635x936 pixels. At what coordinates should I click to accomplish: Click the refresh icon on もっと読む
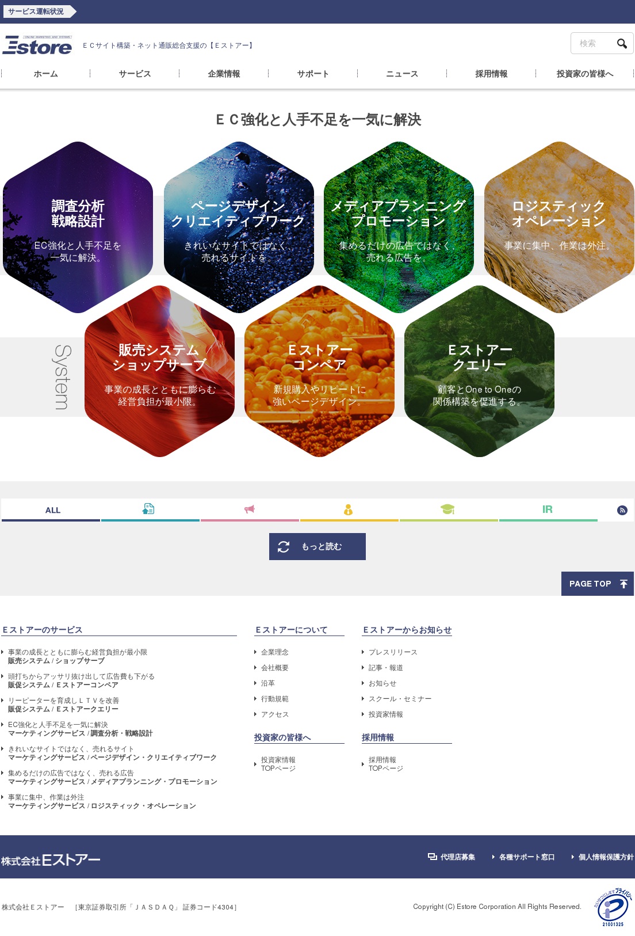pos(284,547)
